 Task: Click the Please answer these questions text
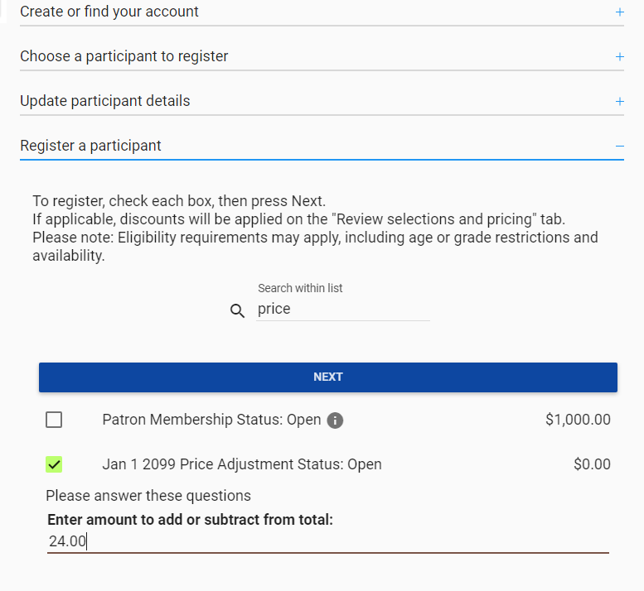coord(148,496)
